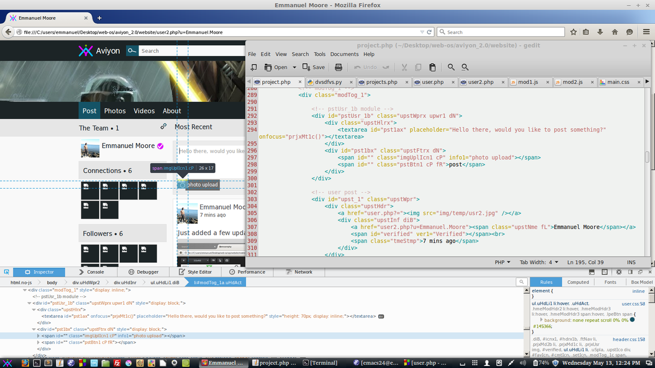Click the new document icon in gedit

point(254,67)
